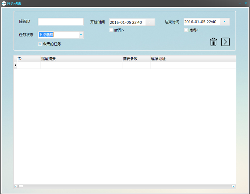Minimize the 任务列表 window
Screen dimensions: 250x194
point(240,3)
